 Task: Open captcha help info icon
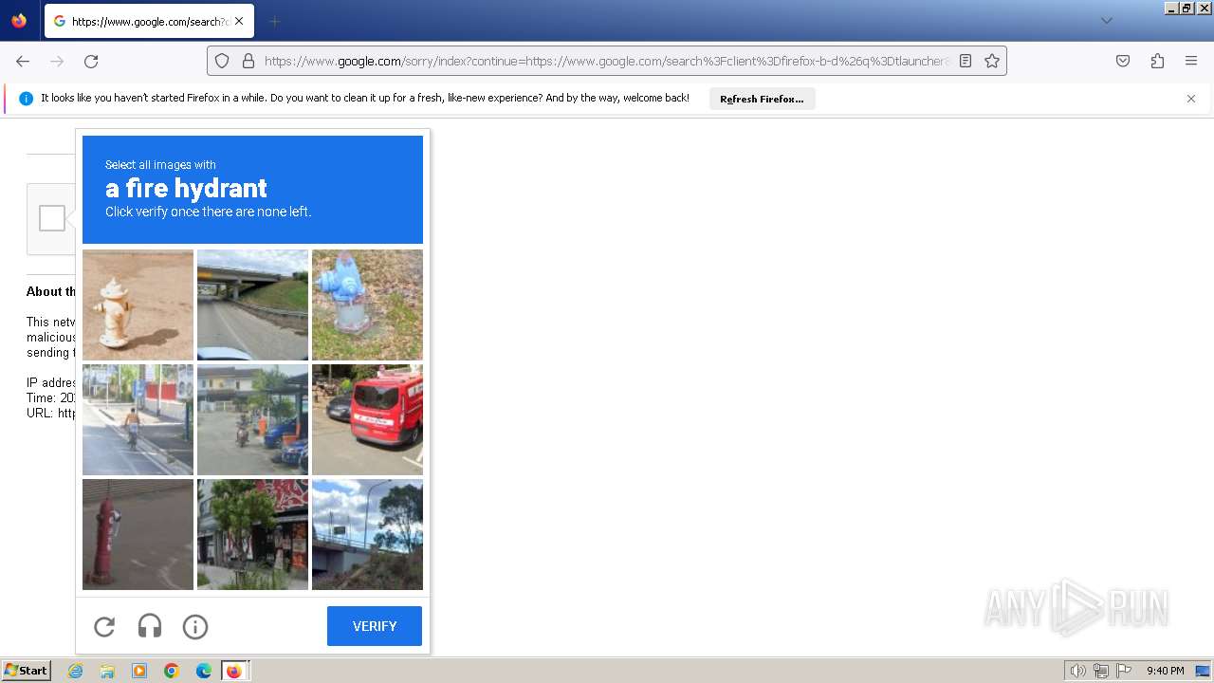pyautogui.click(x=195, y=626)
